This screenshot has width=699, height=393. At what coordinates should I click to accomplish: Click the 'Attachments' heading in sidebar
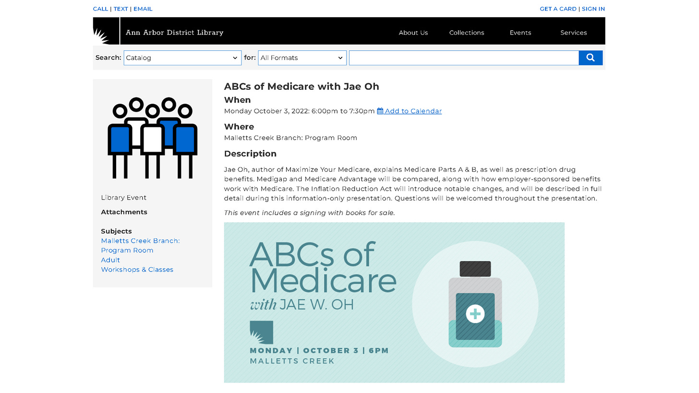(x=124, y=212)
